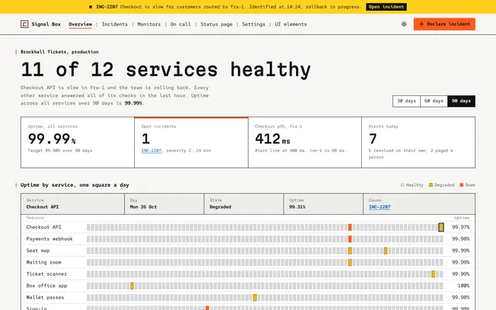Click the 412 ms checkout latency value
Viewport: 496px width, 310px height.
pos(272,139)
